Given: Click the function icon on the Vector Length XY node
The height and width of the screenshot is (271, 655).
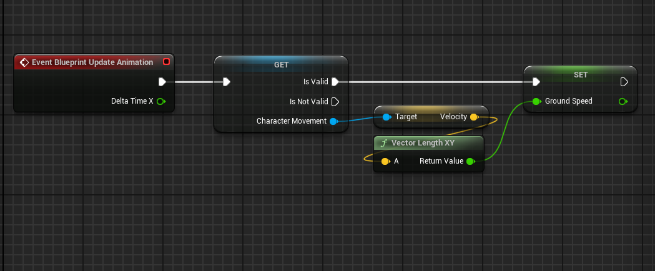Looking at the screenshot, I should [384, 143].
